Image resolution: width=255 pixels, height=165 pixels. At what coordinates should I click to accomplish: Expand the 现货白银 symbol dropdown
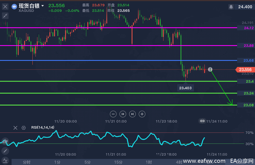(43, 6)
